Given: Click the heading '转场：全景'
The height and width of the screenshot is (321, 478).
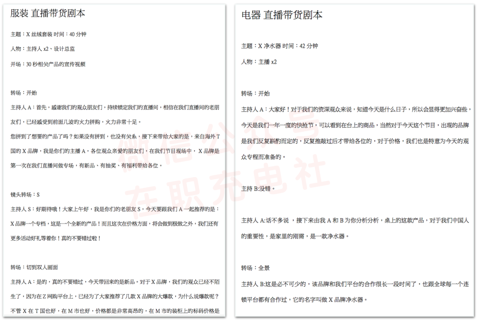Looking at the screenshot, I should [255, 268].
